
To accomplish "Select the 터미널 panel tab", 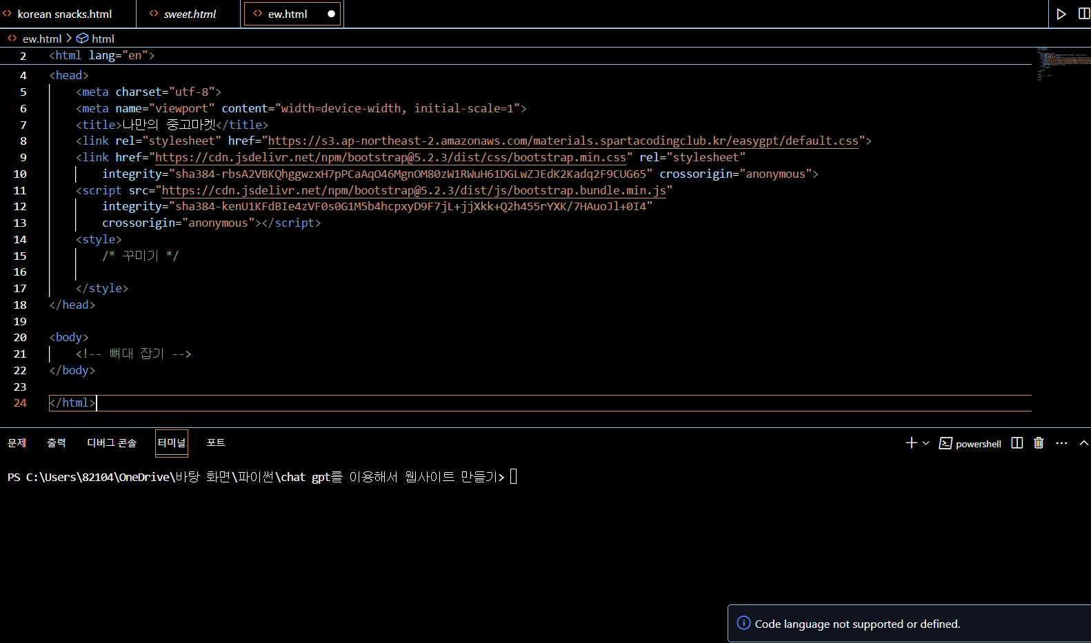I will (x=172, y=443).
